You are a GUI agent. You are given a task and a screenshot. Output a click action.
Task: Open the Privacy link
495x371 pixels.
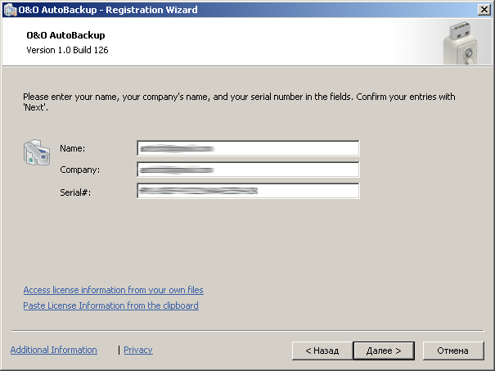(138, 350)
